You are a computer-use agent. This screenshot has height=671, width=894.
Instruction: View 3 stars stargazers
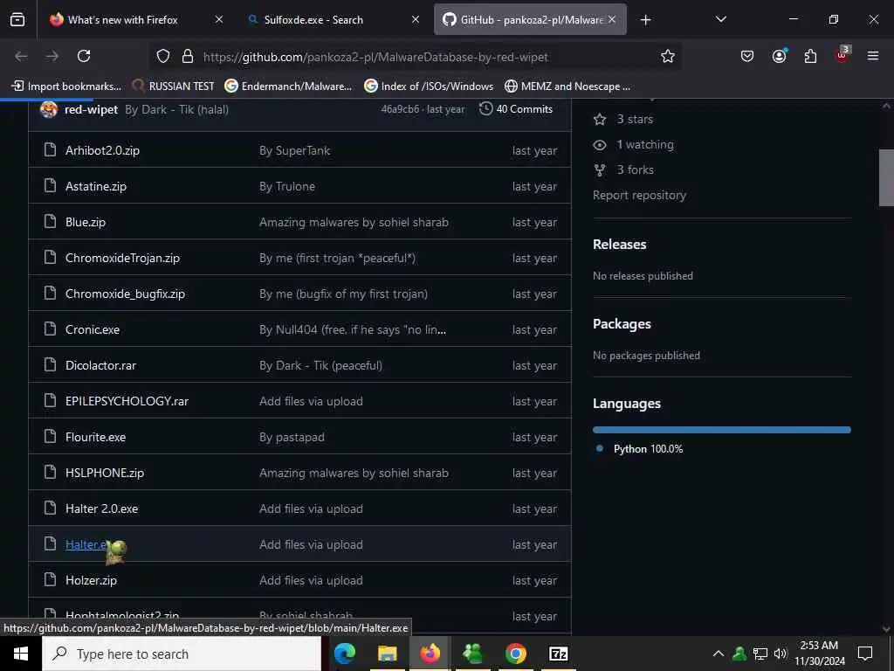point(623,119)
